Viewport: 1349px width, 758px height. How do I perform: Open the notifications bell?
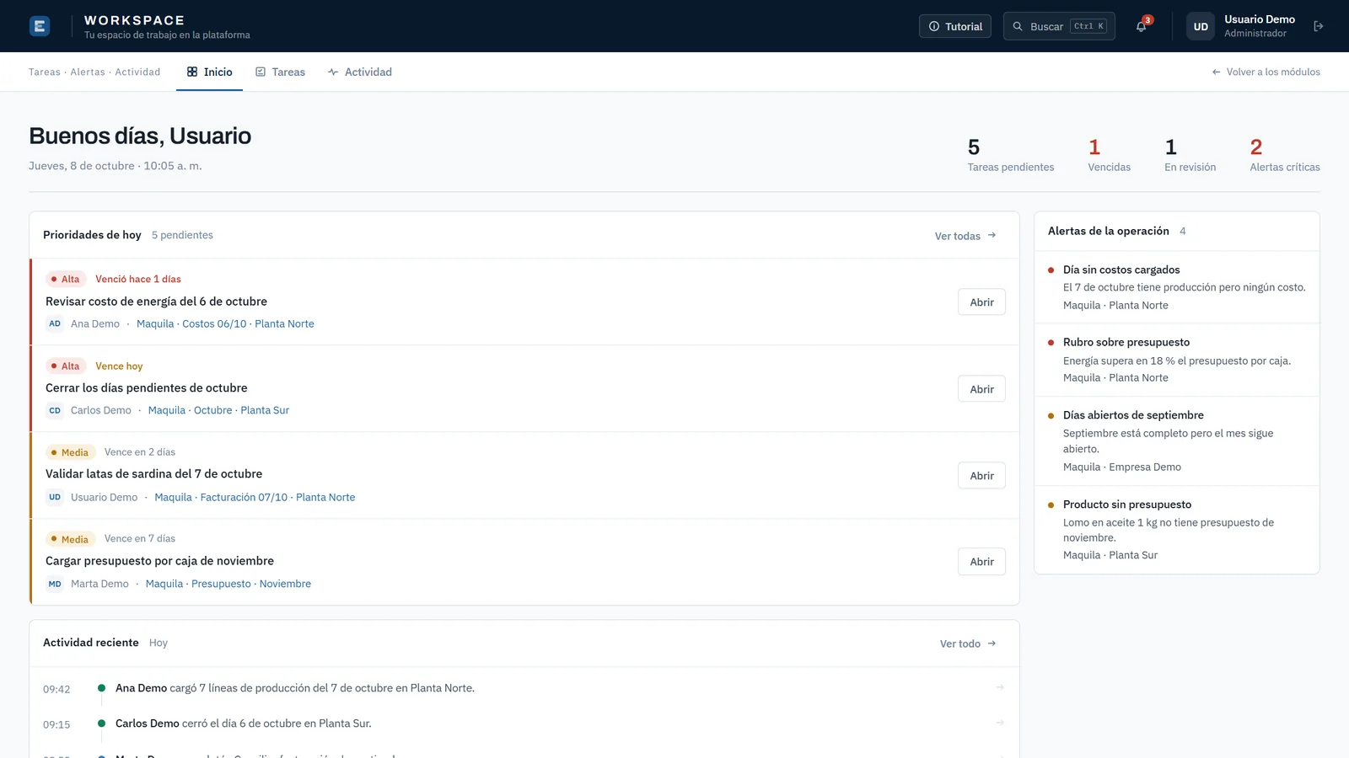[x=1142, y=26]
